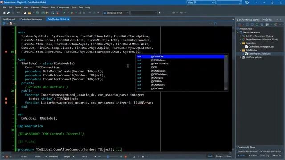
Task: Open the editor tabs list chevron
Action: 232,20
